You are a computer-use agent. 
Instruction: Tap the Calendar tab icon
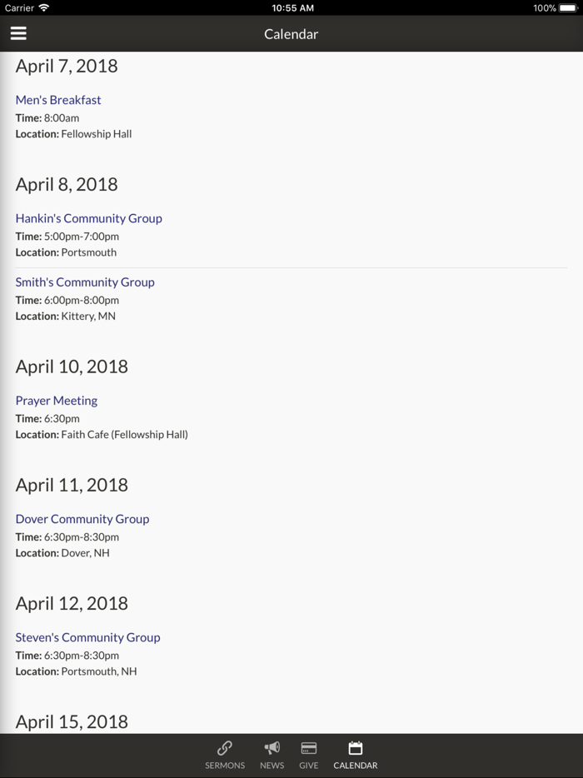[356, 748]
